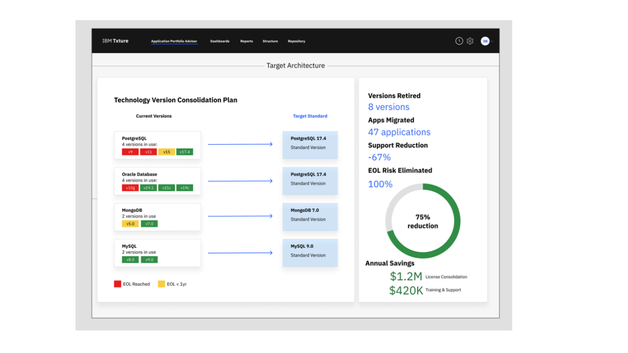The image size is (628, 353).
Task: Click the 47 applications value
Action: click(x=399, y=132)
